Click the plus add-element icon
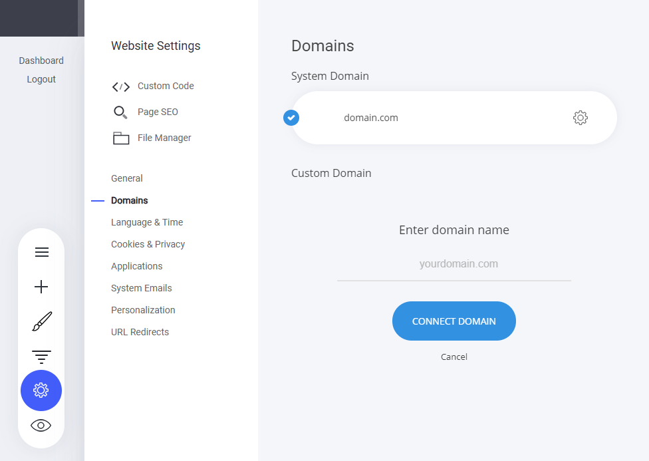The height and width of the screenshot is (461, 649). click(41, 287)
